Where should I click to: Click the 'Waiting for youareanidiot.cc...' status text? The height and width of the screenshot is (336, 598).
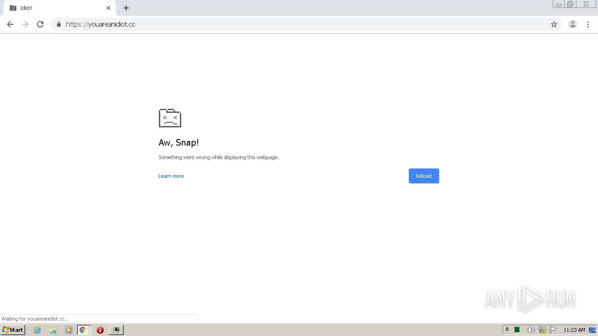[x=35, y=319]
